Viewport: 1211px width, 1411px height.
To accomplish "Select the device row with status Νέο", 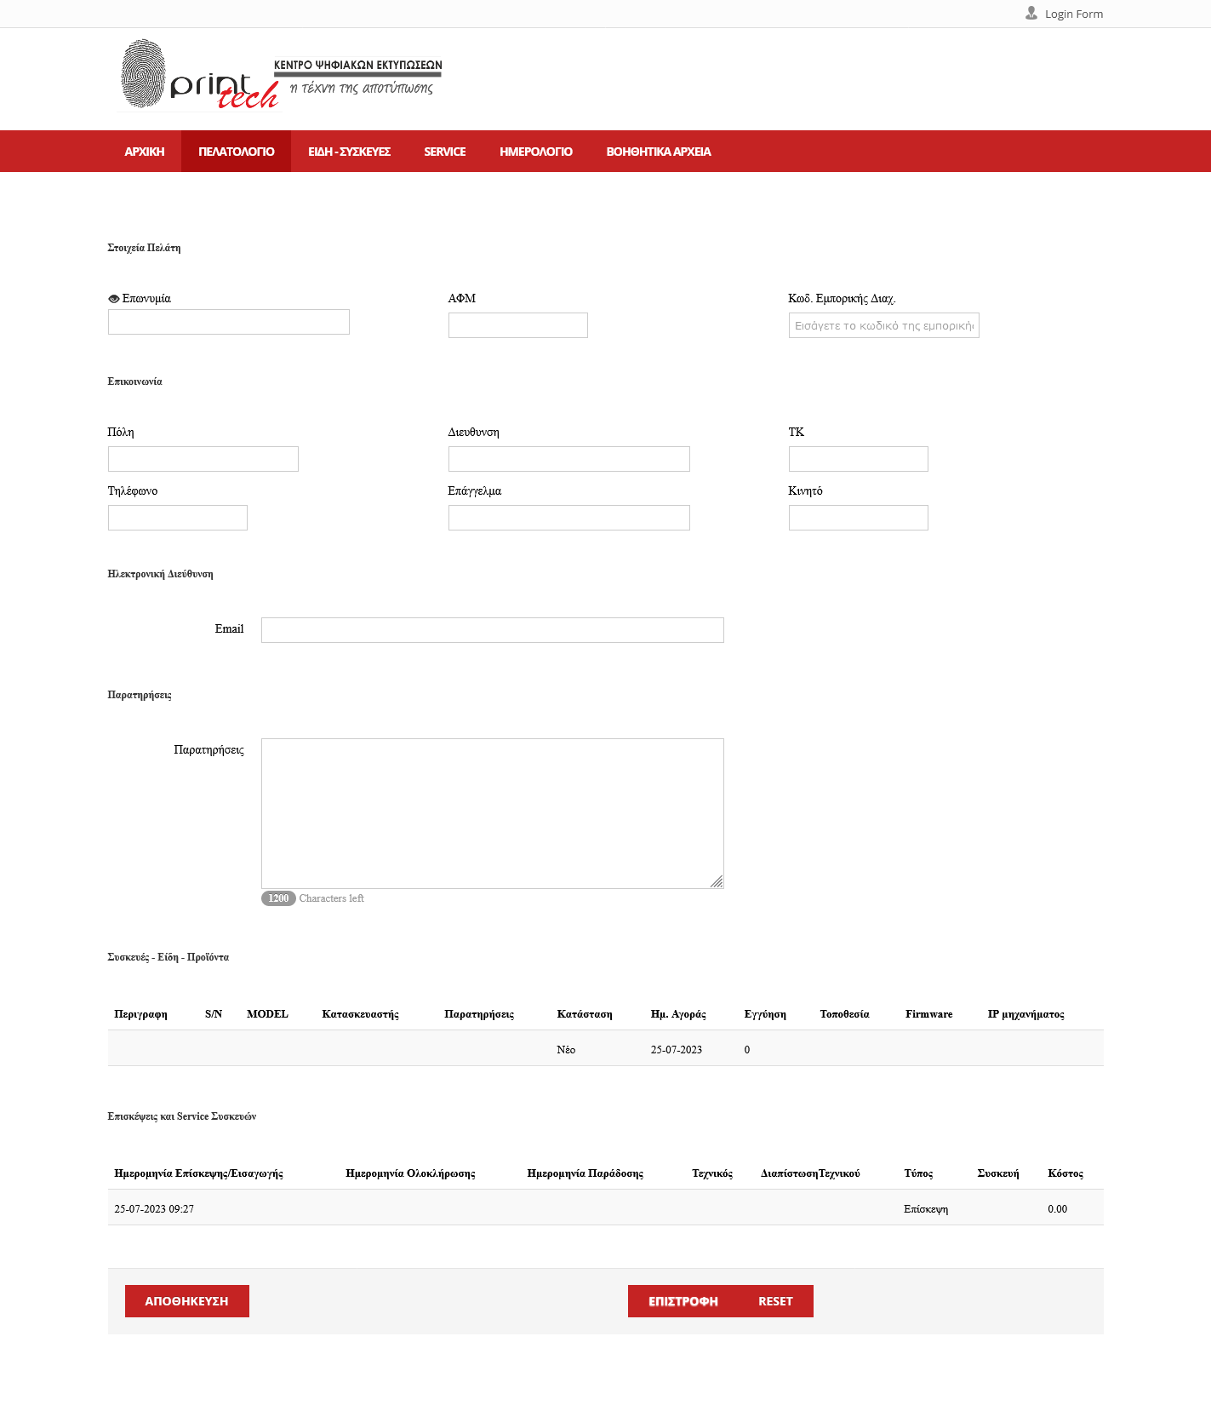I will [605, 1049].
